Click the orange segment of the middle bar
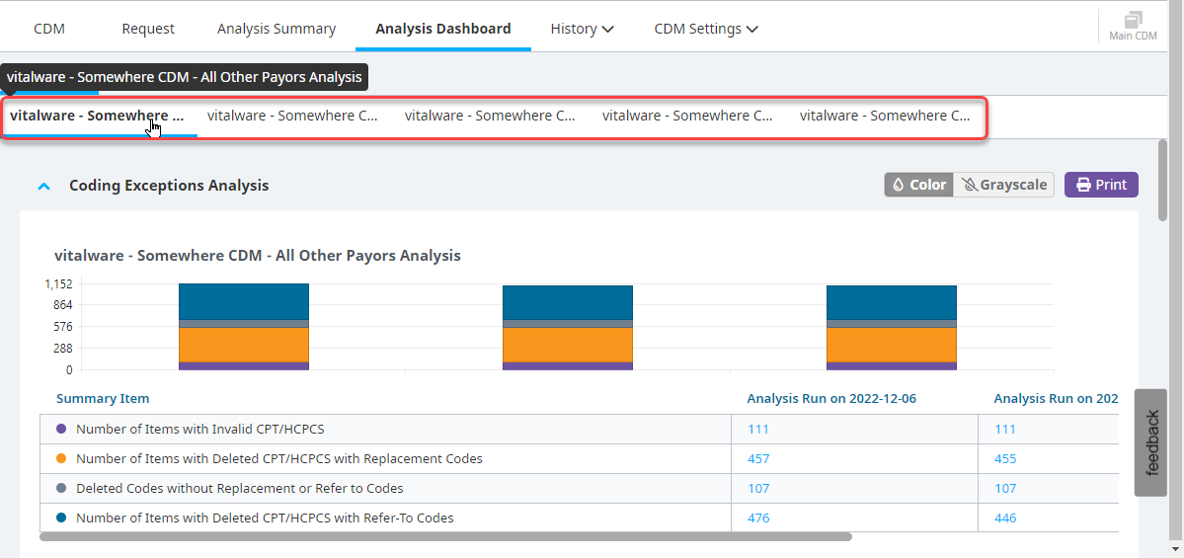The height and width of the screenshot is (558, 1184). (x=567, y=344)
